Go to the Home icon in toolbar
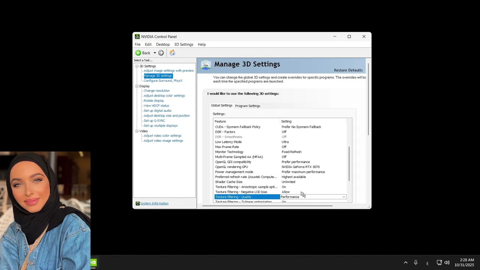480x270 pixels. pos(172,53)
